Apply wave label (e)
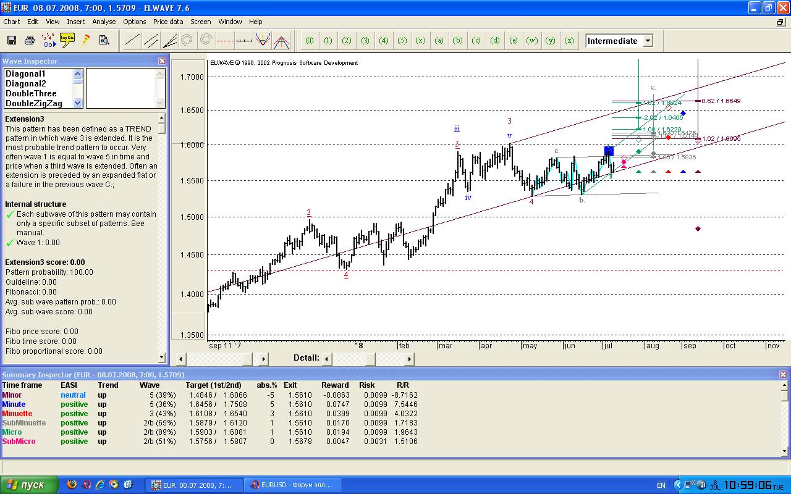Viewport: 791px width, 494px height. (514, 41)
